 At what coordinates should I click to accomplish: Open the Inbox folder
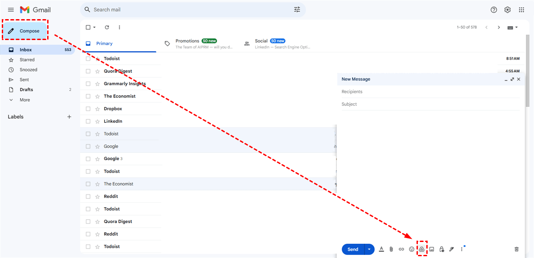click(37, 50)
